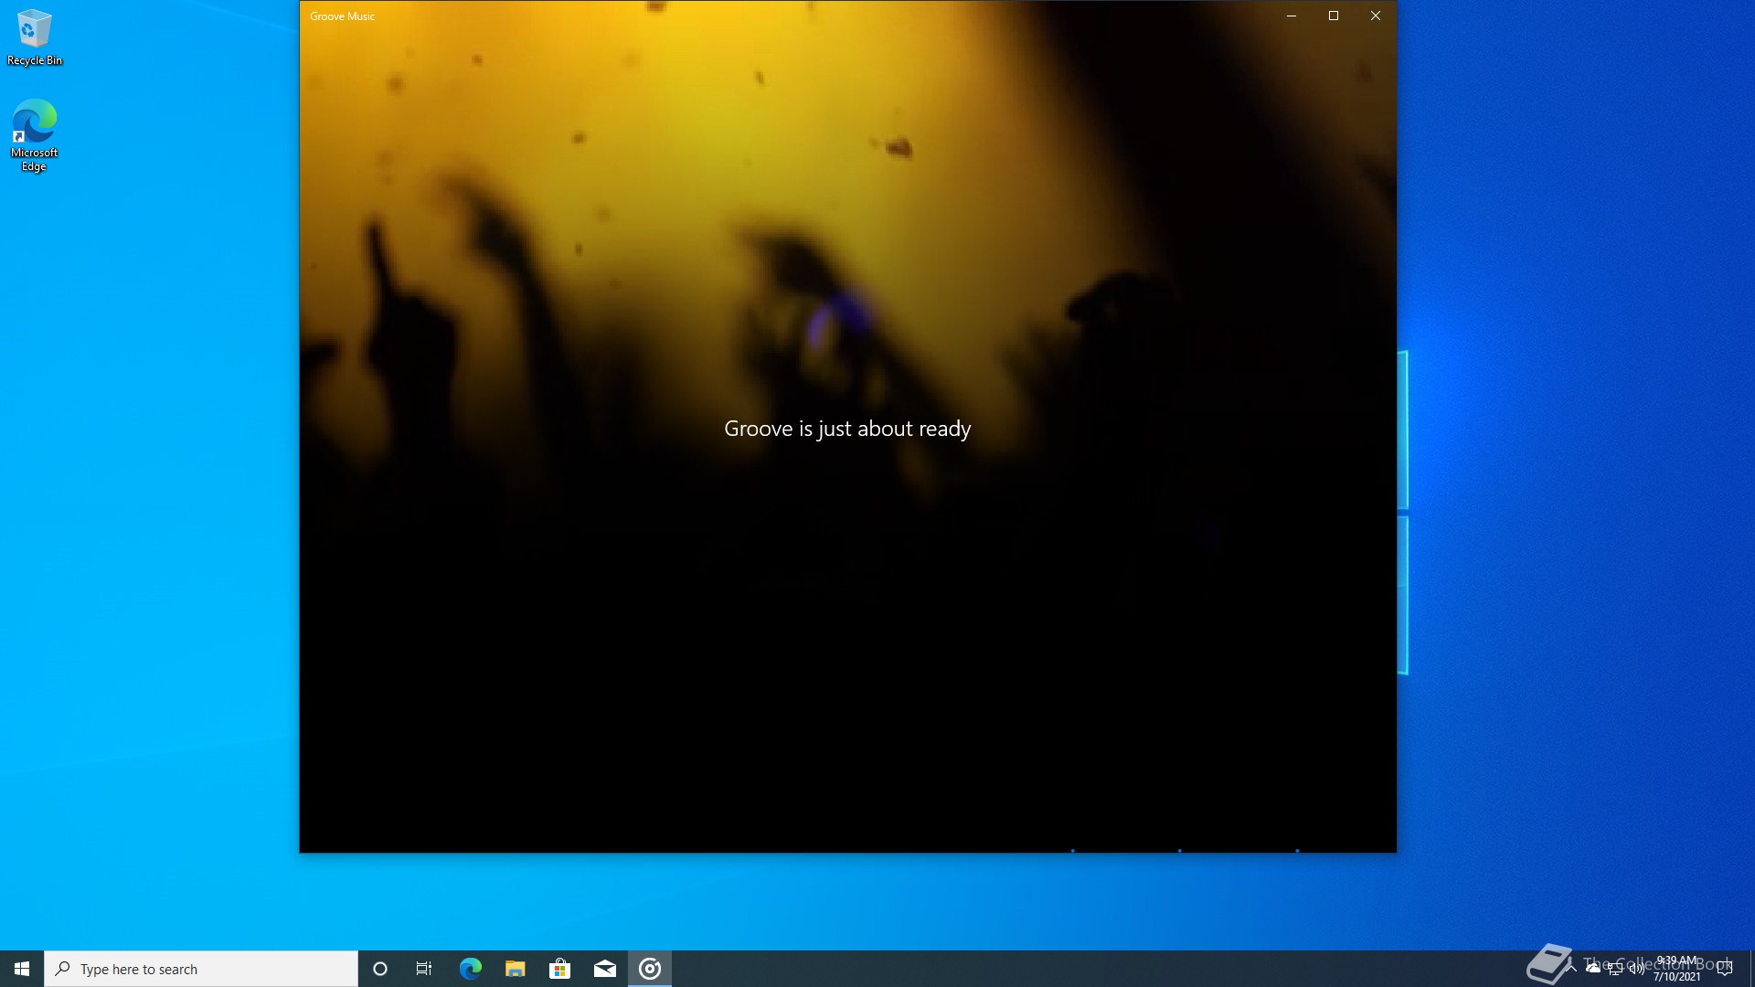Open Microsoft Store from the taskbar

pos(559,969)
